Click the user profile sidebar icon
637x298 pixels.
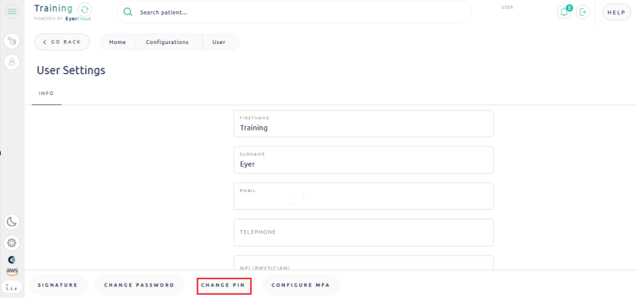pos(12,62)
